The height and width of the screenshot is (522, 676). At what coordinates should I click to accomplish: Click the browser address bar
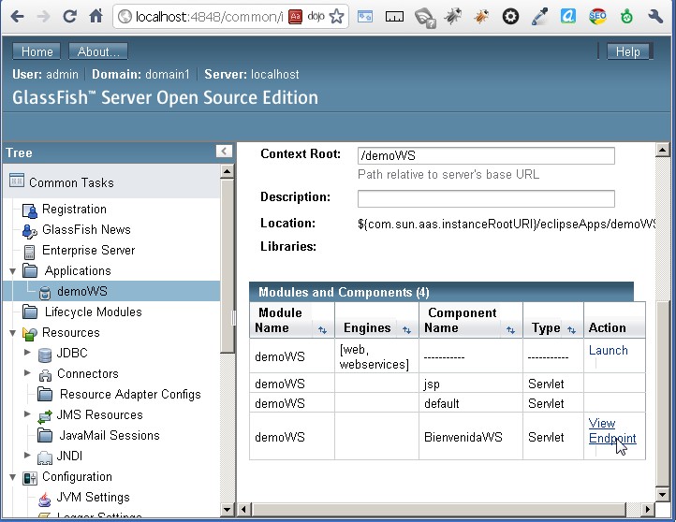coord(210,17)
